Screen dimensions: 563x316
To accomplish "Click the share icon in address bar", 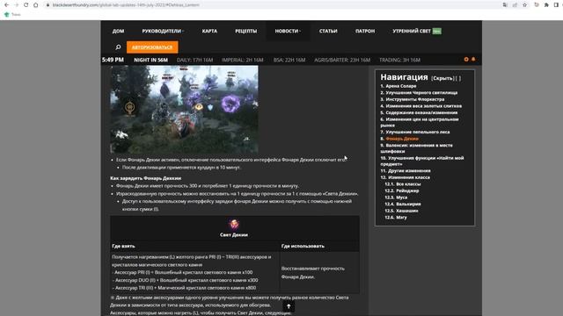I will click(515, 5).
